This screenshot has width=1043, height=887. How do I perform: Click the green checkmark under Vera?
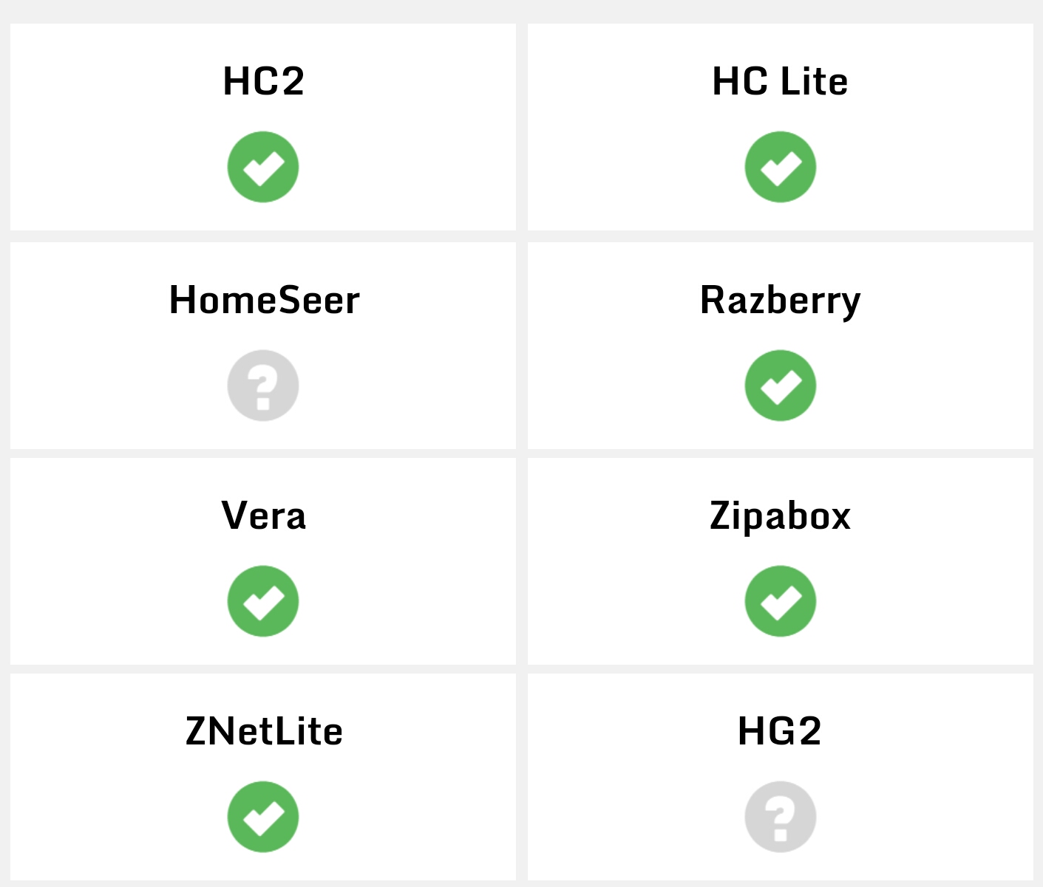(x=263, y=601)
